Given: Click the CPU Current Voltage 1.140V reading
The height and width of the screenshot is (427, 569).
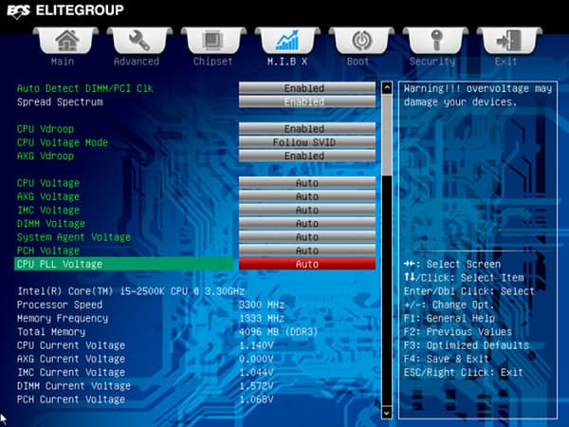Looking at the screenshot, I should (x=256, y=345).
